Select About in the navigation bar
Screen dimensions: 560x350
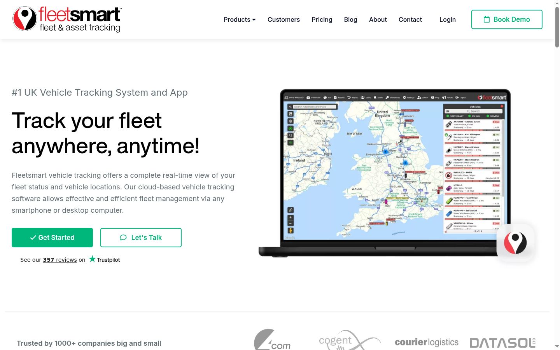[378, 19]
